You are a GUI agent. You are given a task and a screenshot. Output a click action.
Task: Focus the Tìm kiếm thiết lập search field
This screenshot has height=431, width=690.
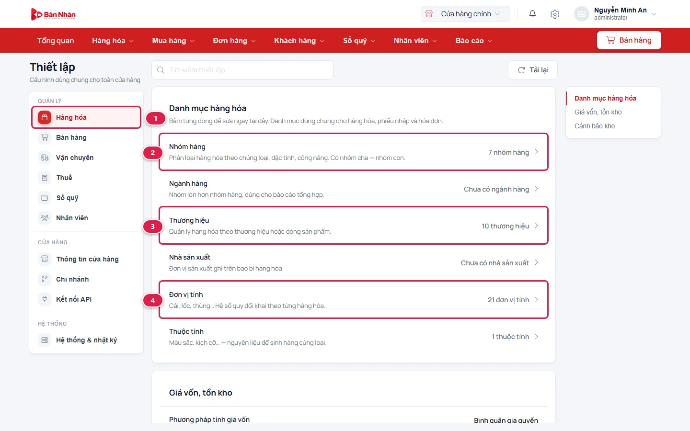click(242, 70)
